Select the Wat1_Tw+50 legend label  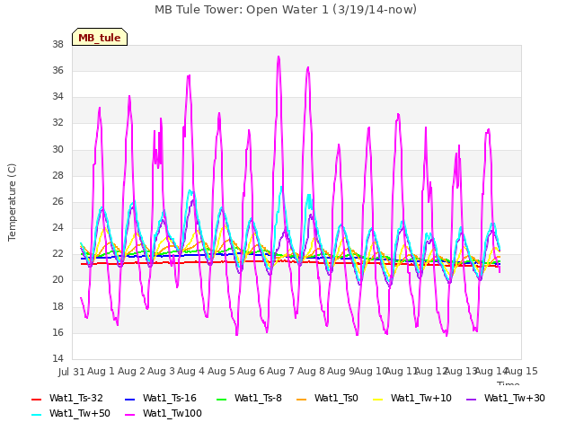tap(80, 414)
